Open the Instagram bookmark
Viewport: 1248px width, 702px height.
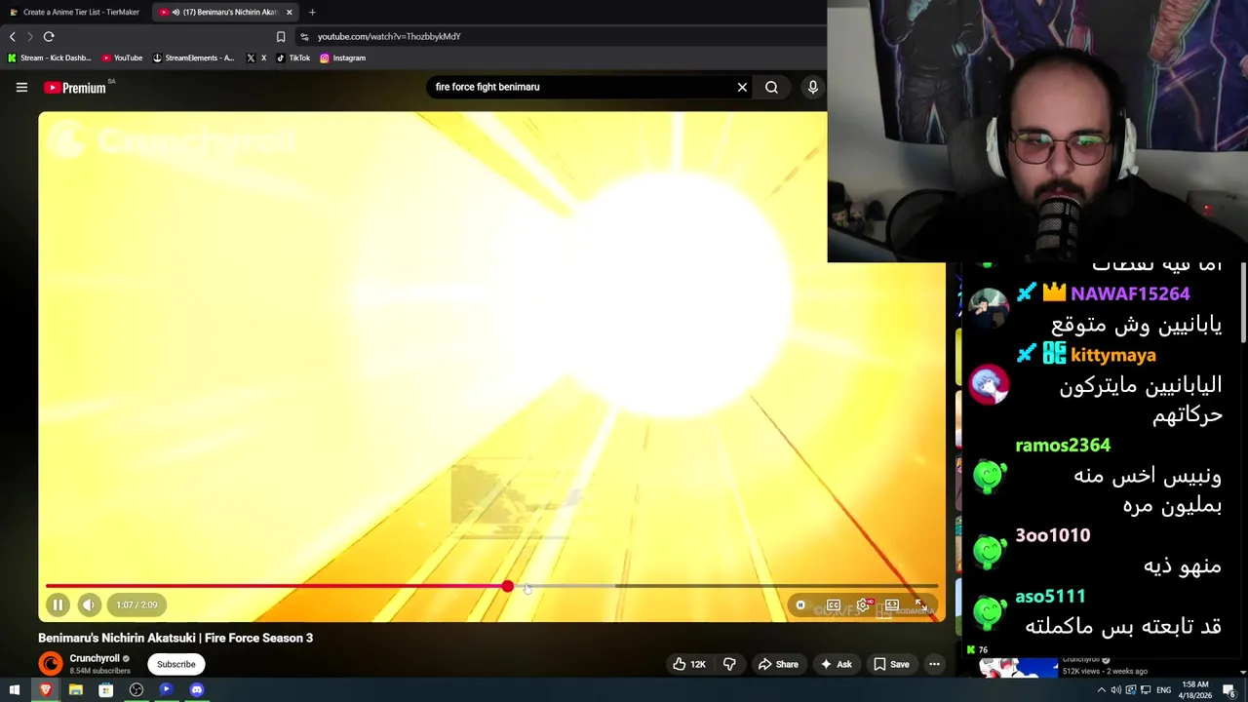pos(342,58)
